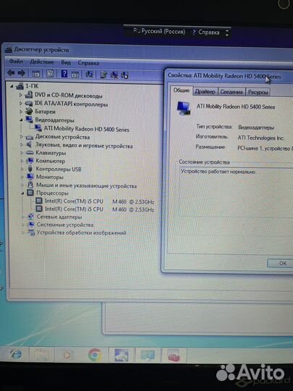
Task: Click the Видеоадаптеры category icon
Action: tap(30, 119)
